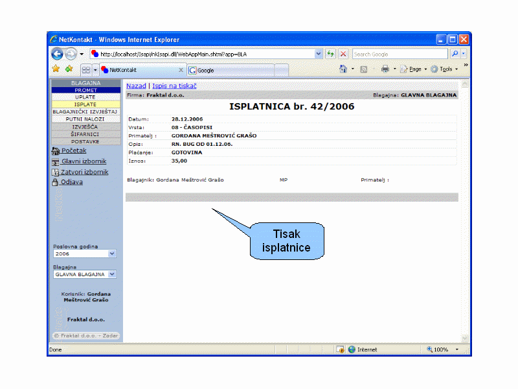Click the amount value 35,00
The height and width of the screenshot is (389, 518).
179,161
